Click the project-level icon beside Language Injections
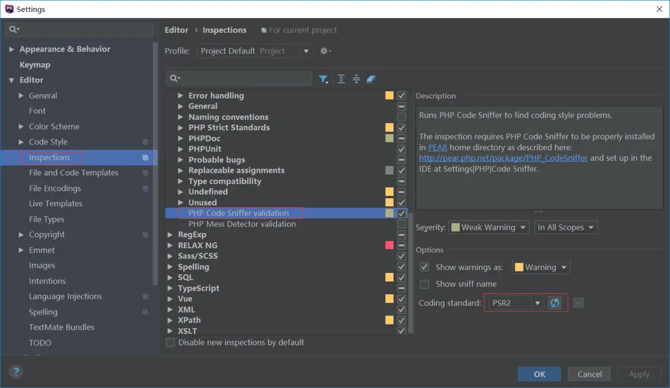This screenshot has height=388, width=670. coord(145,296)
